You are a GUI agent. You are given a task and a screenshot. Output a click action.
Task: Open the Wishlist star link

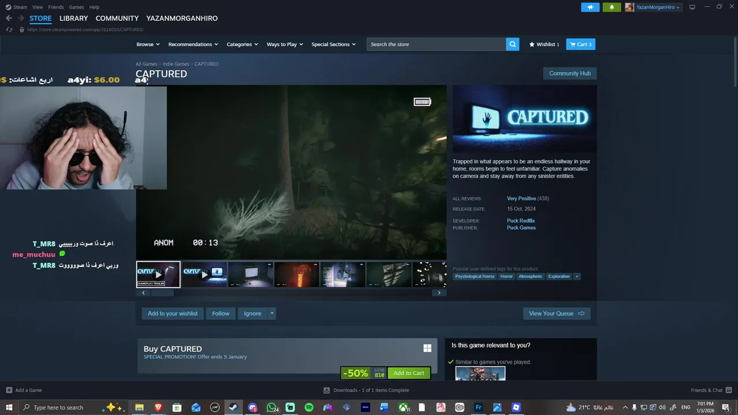click(x=544, y=44)
